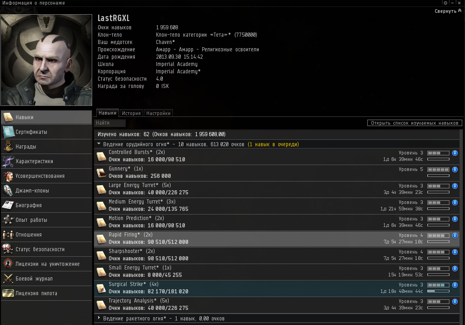Open the Джамп-клоны icon
This screenshot has height=325, width=465.
(8, 191)
